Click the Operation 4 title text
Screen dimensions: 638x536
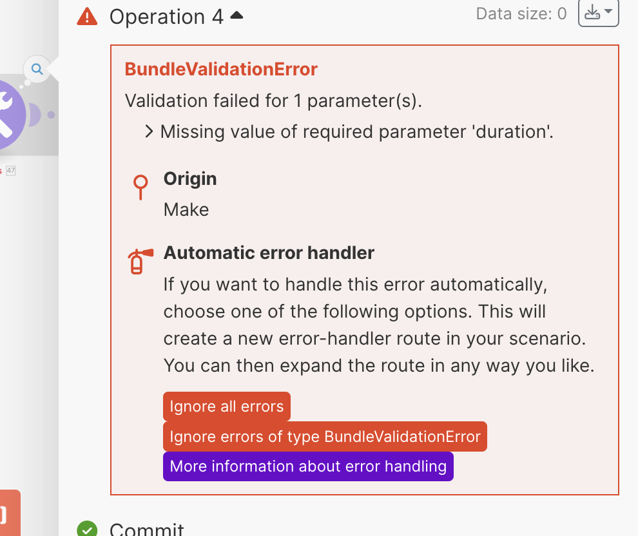click(166, 17)
